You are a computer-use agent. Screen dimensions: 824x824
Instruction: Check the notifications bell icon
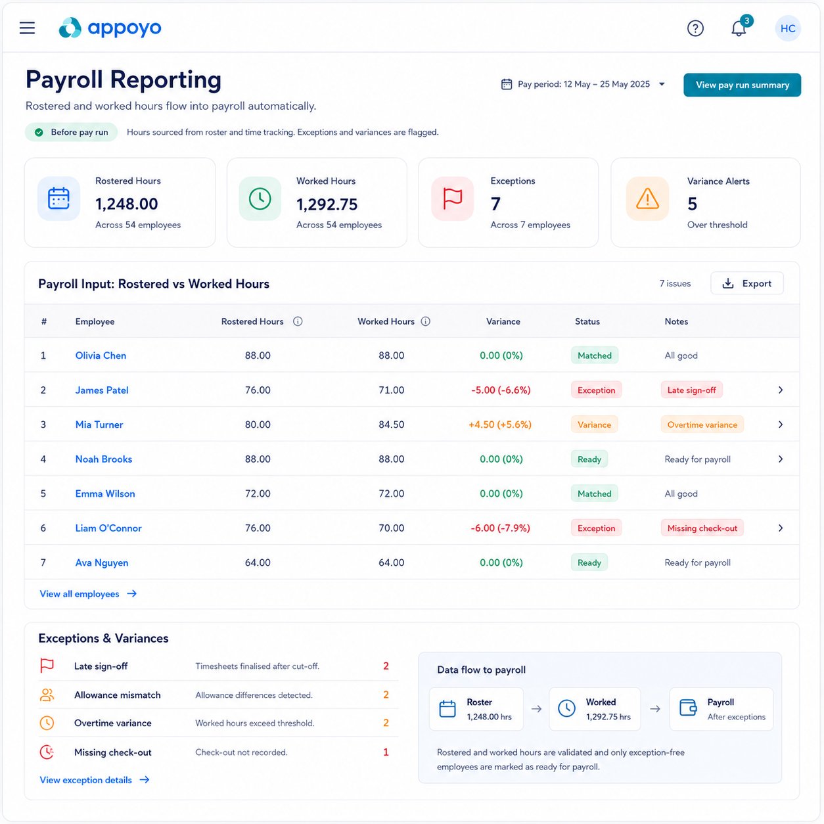click(739, 28)
